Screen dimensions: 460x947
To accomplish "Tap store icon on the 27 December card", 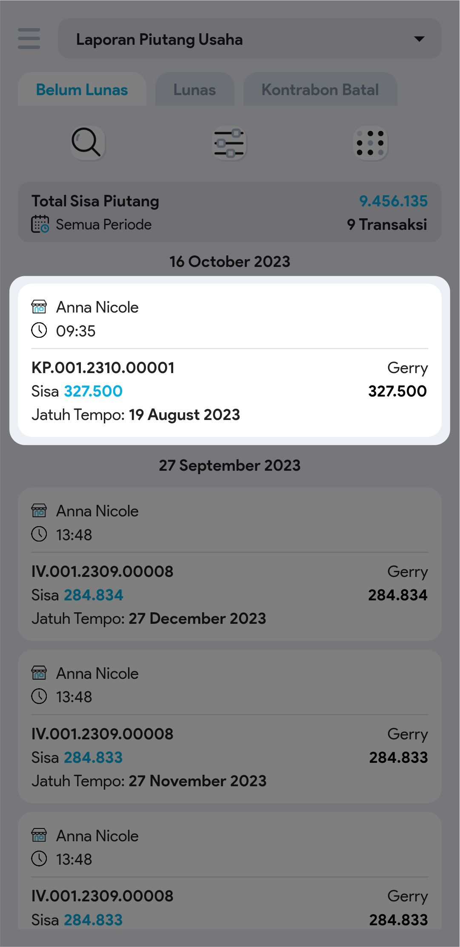I will pyautogui.click(x=39, y=510).
